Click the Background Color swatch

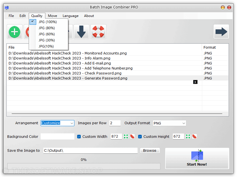click(x=57, y=136)
